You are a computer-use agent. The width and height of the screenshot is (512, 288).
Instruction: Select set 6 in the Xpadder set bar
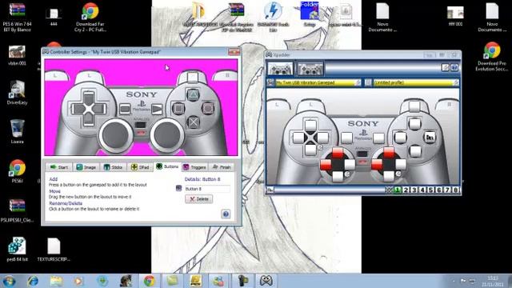[439, 190]
